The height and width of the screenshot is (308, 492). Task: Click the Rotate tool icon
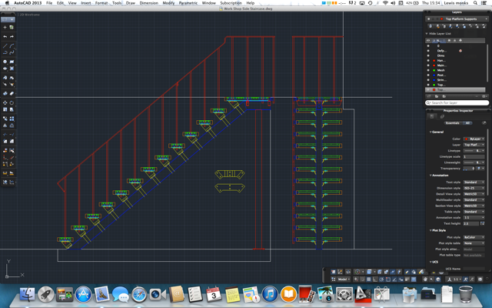click(x=12, y=102)
